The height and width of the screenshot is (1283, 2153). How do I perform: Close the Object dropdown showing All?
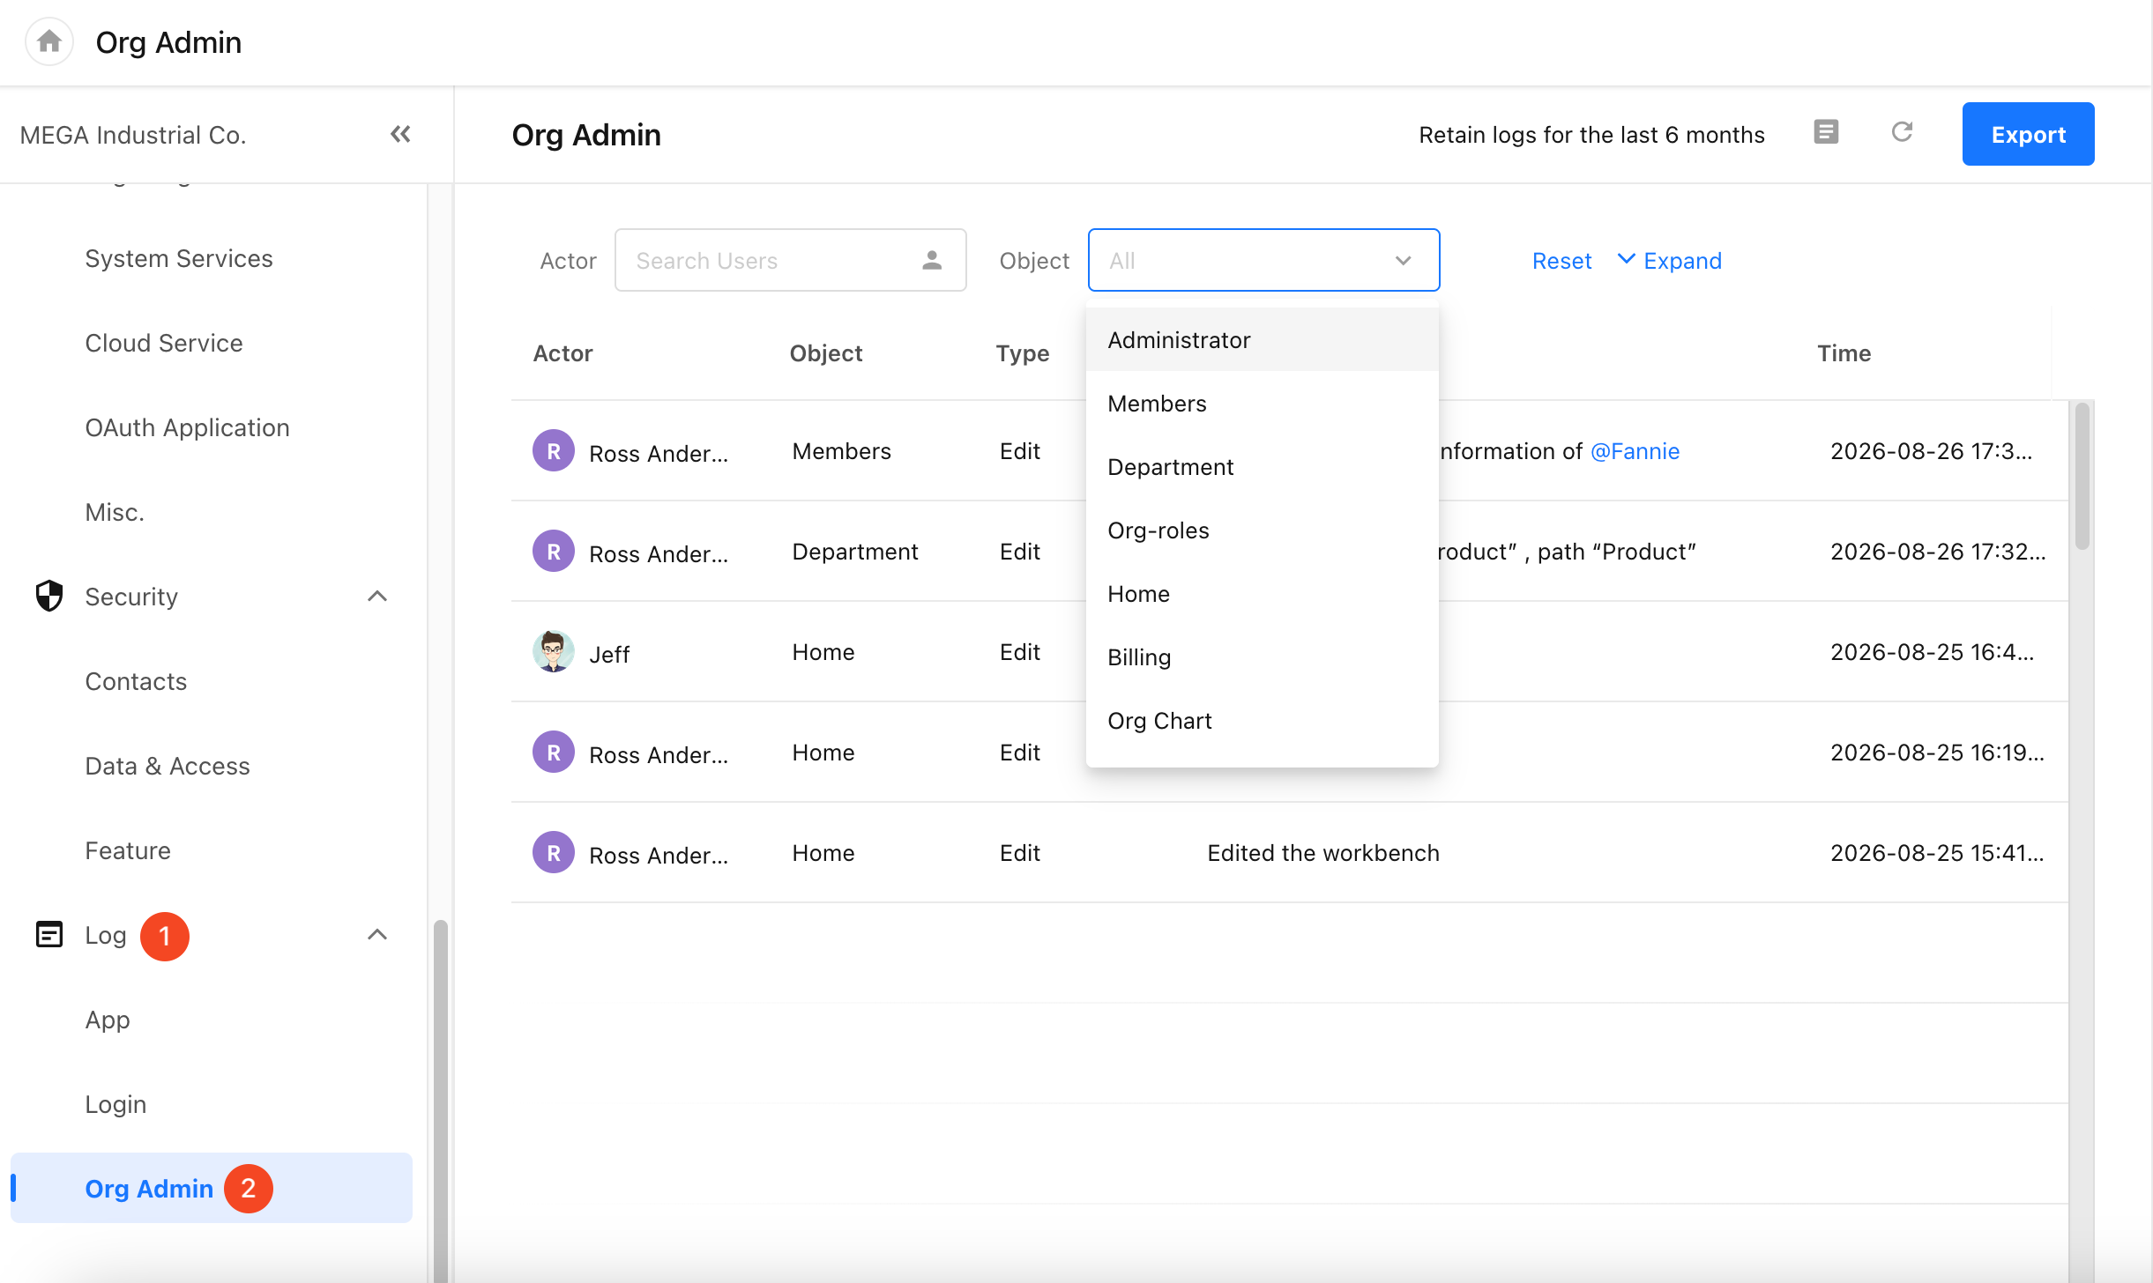point(1263,260)
